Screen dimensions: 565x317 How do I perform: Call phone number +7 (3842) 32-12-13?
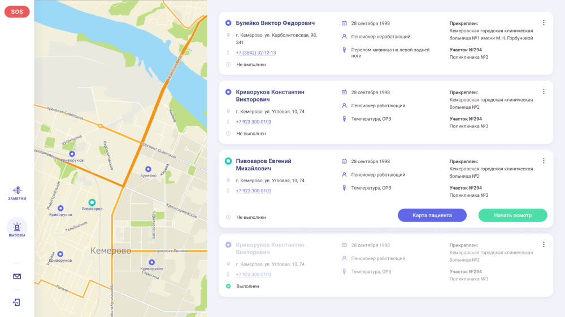click(256, 52)
